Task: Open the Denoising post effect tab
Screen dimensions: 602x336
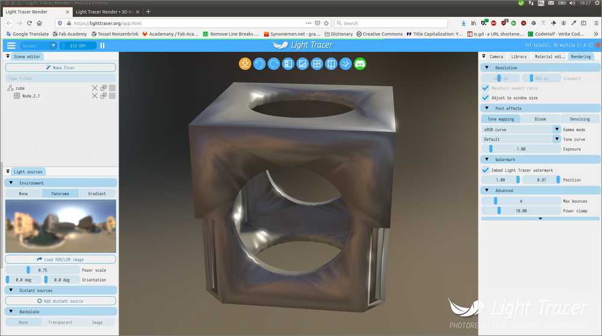Action: point(580,119)
